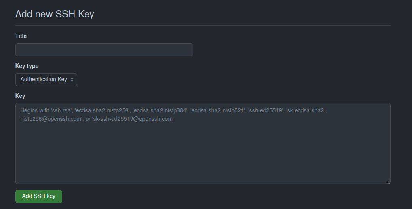This screenshot has height=209, width=412.
Task: Click the divider line under the heading
Action: pyautogui.click(x=203, y=26)
